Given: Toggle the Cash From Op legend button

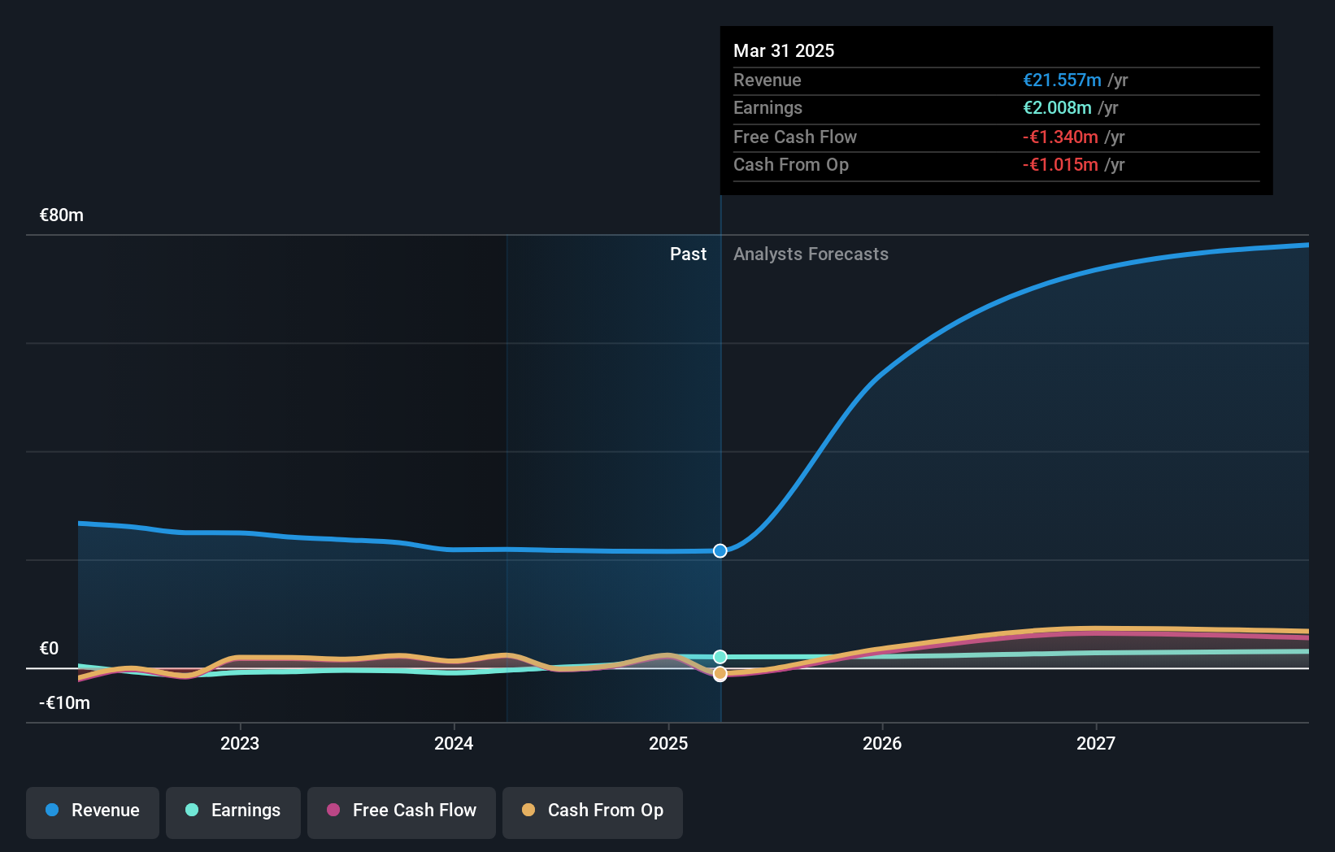Looking at the screenshot, I should tap(593, 812).
